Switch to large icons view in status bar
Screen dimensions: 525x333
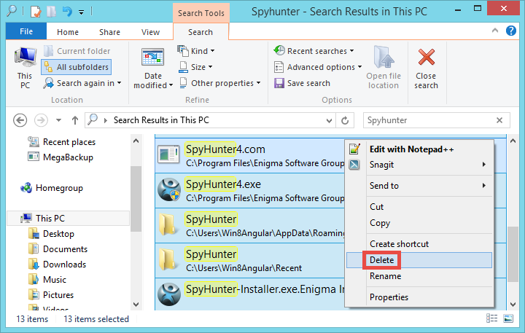coord(508,318)
